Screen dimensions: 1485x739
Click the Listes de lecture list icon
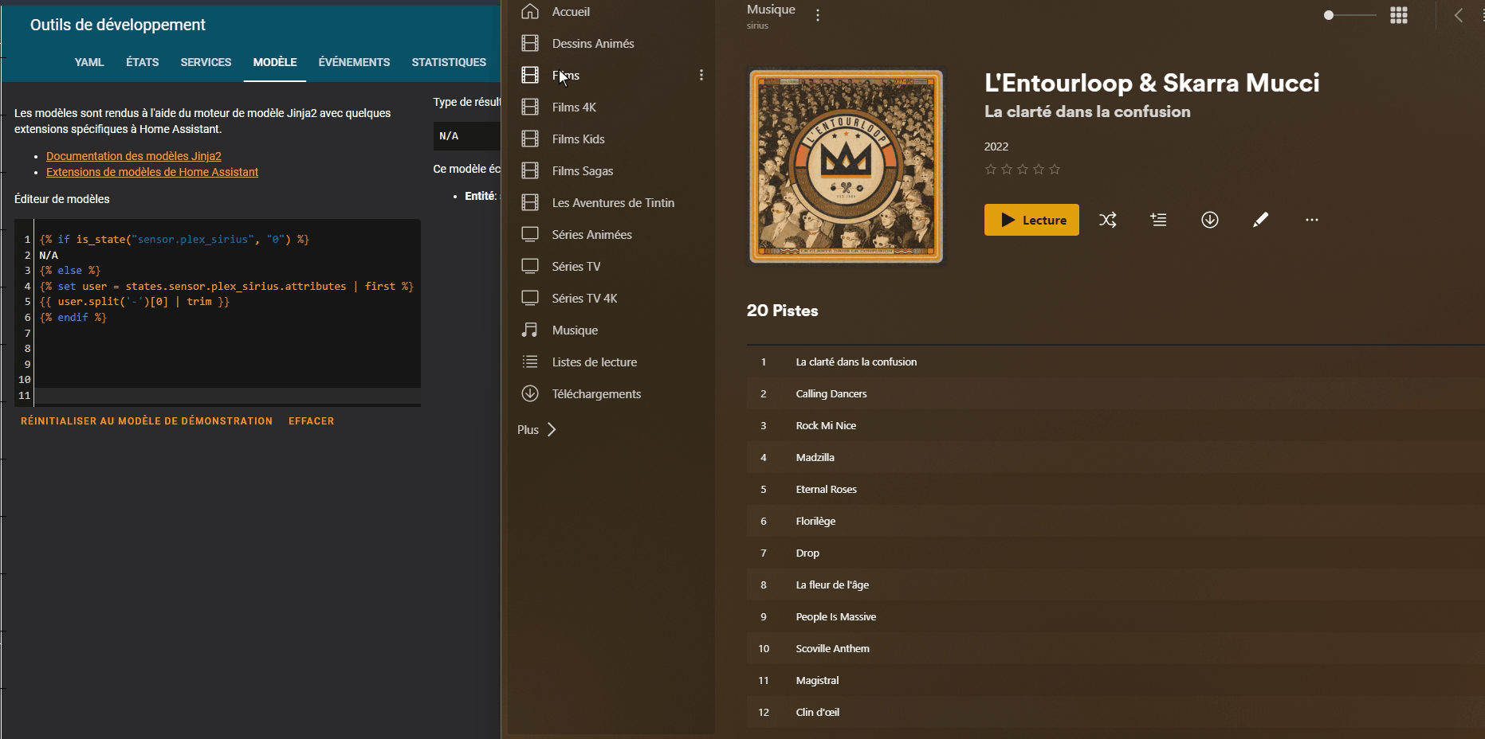pos(530,362)
